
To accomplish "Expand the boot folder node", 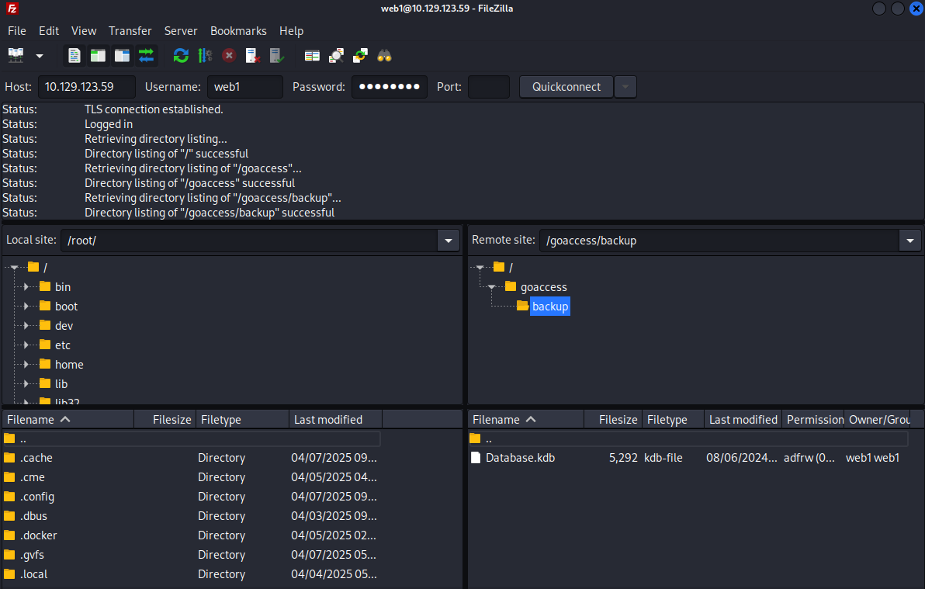I will [x=26, y=307].
